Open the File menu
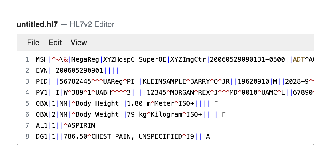The image size is (331, 164). tap(33, 43)
